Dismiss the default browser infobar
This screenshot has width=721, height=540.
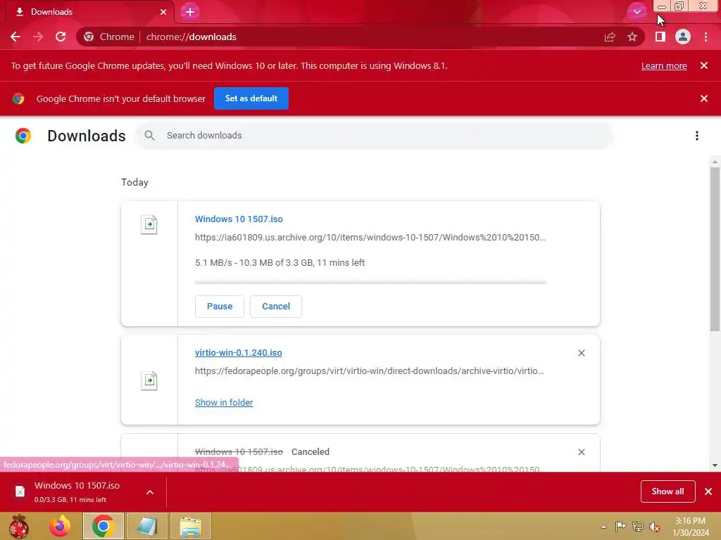click(704, 98)
